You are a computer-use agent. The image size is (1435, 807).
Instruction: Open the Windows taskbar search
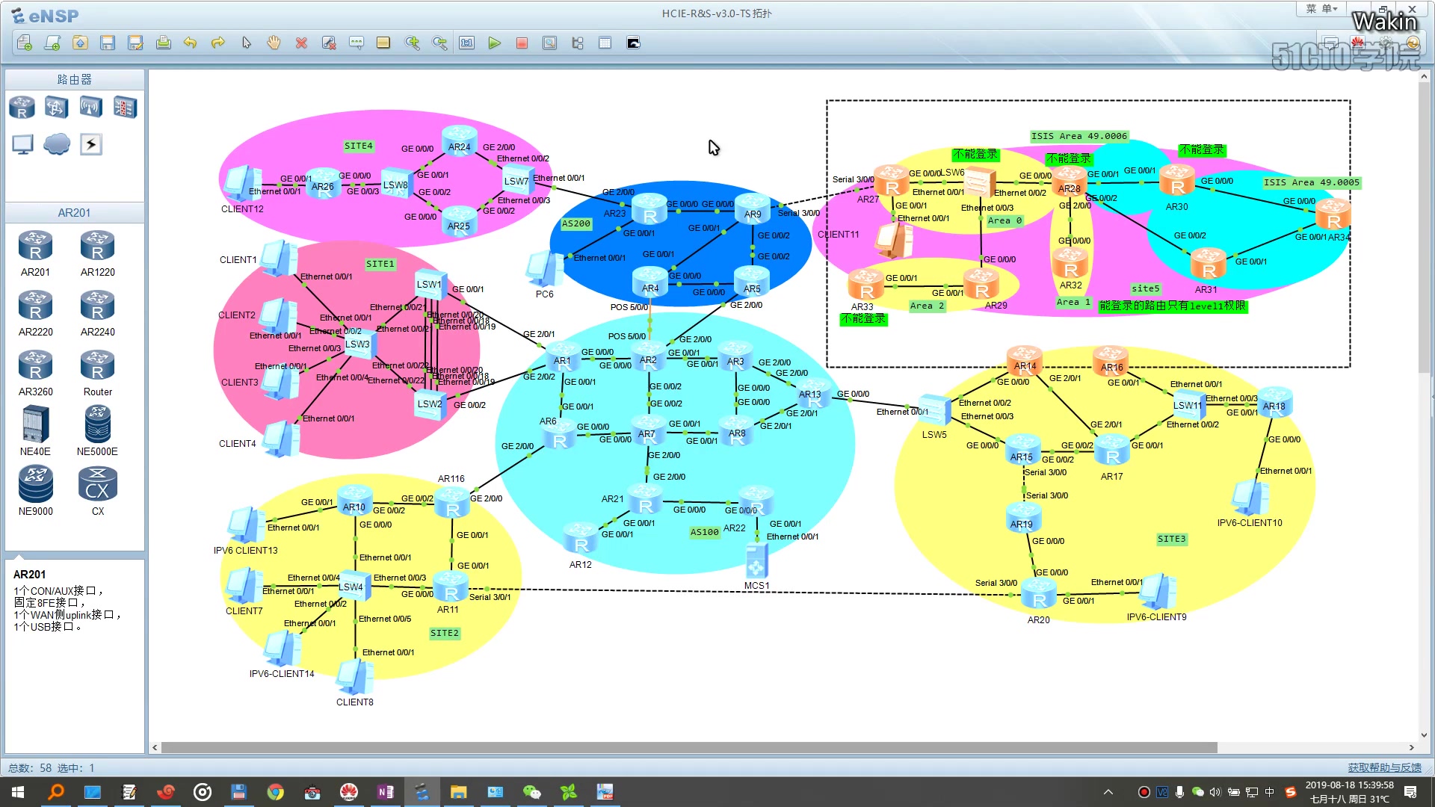point(55,792)
